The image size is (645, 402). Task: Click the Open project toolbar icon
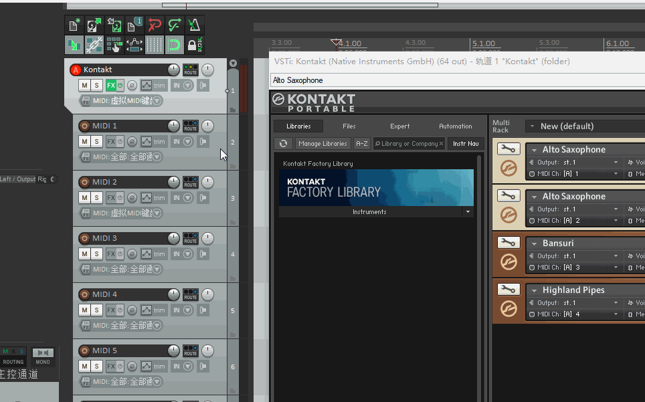(94, 25)
